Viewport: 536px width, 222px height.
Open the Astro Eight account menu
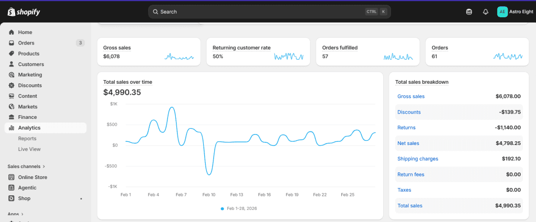pos(515,12)
